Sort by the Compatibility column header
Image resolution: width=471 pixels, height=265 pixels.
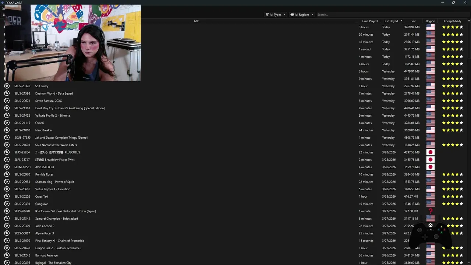pos(453,21)
